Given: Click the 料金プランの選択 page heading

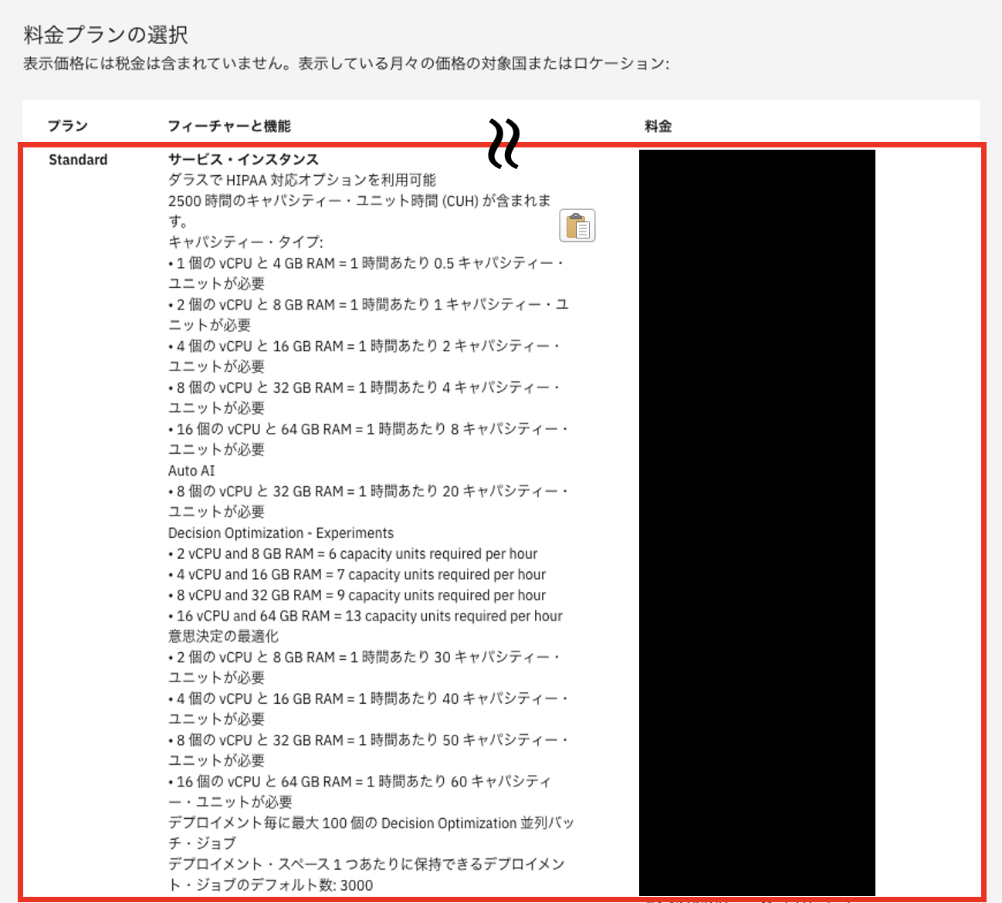Looking at the screenshot, I should (106, 35).
